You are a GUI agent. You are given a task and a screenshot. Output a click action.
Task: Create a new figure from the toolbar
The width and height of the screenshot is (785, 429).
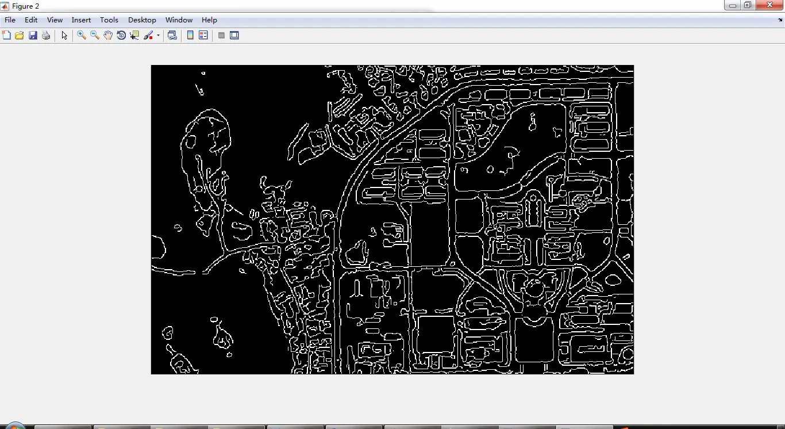[x=6, y=36]
